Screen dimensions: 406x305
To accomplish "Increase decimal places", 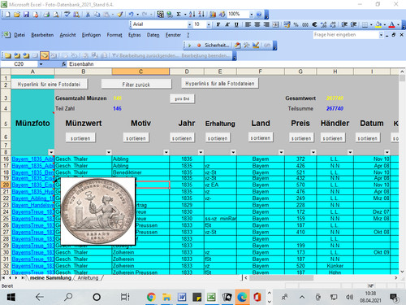I will pyautogui.click(x=323, y=24).
